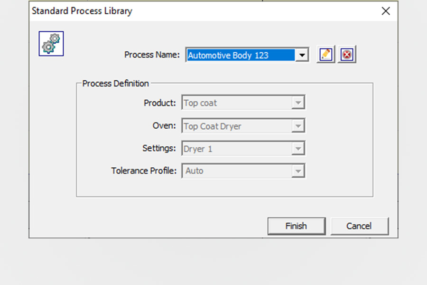
Task: Select the Automotive Body 123 name field
Action: coord(241,55)
